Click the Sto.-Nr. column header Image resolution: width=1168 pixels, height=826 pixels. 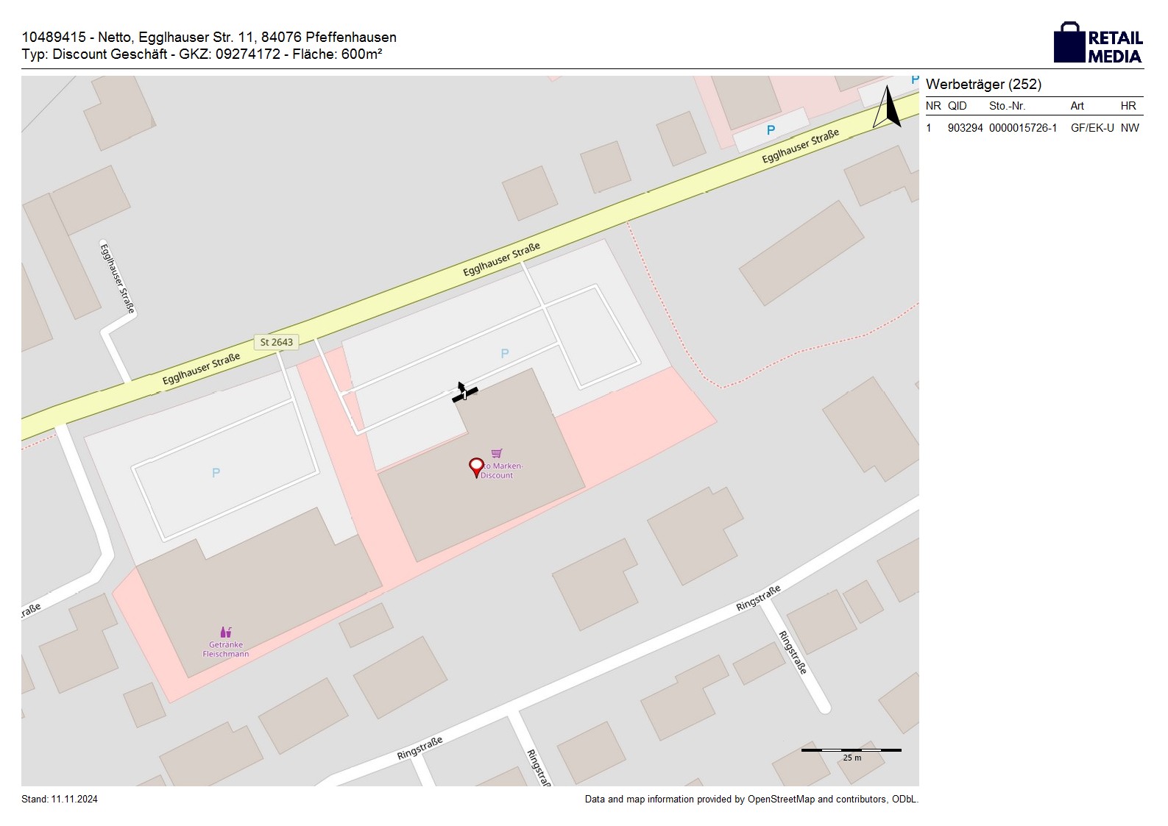click(1007, 106)
